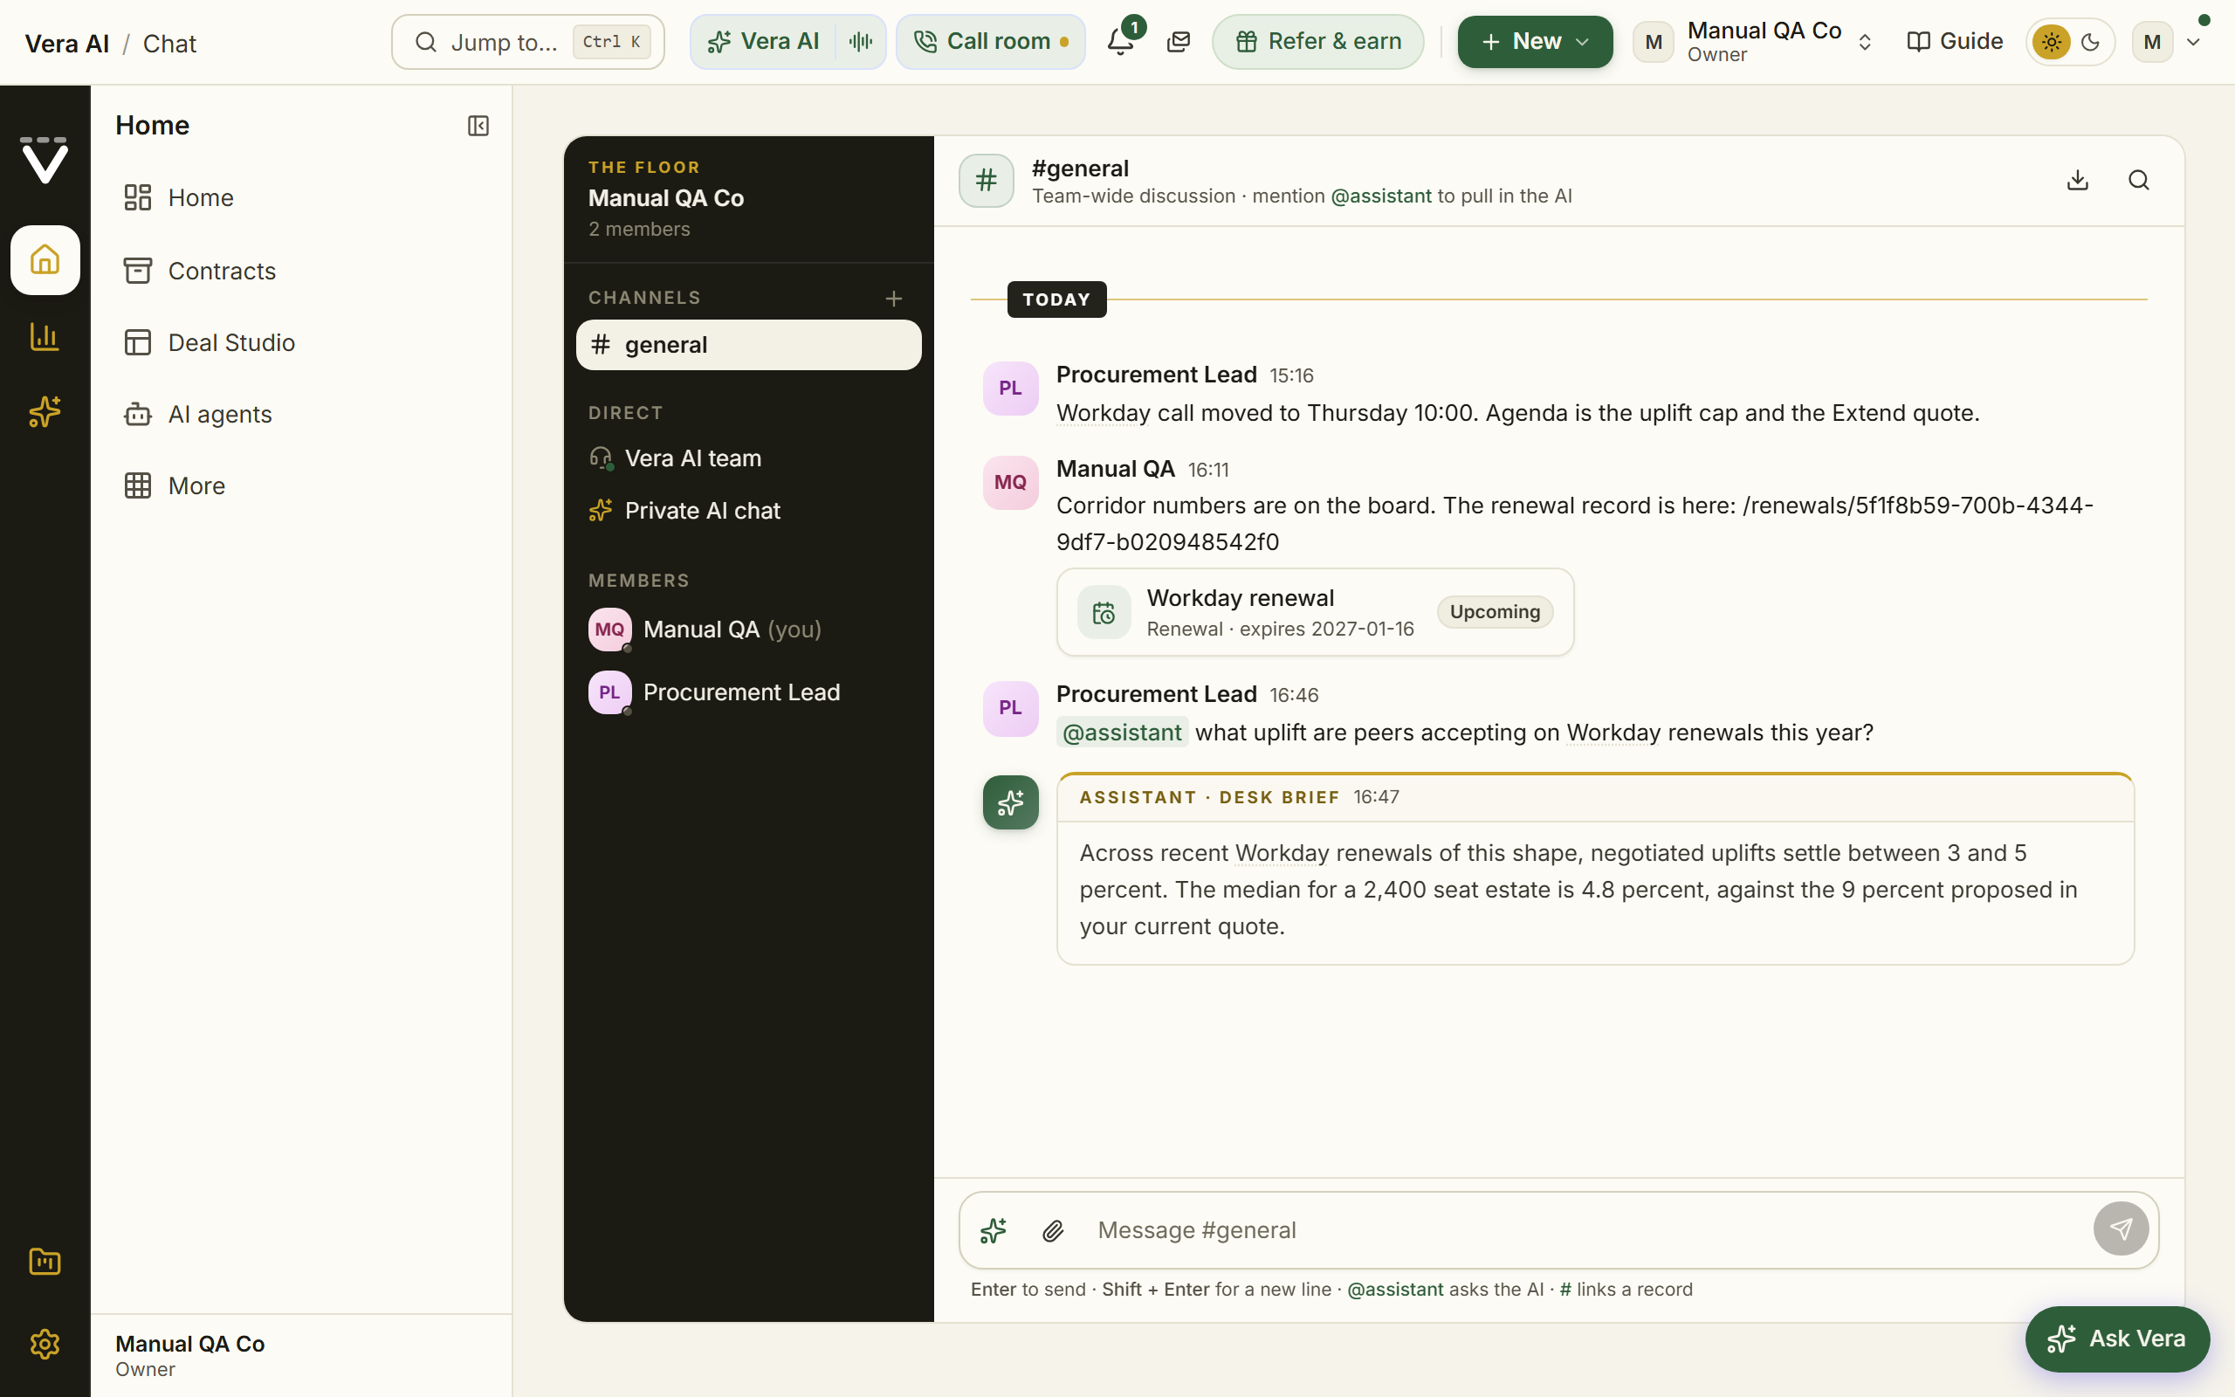Switch to light theme sun icon

coord(2050,42)
